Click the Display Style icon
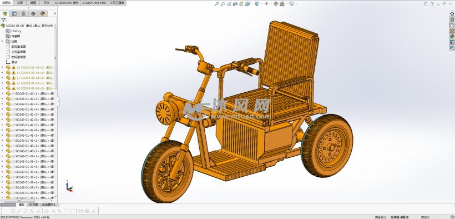The width and height of the screenshot is (455, 219). pos(257,4)
